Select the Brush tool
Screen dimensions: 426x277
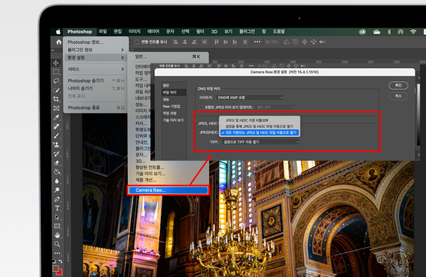click(x=56, y=135)
